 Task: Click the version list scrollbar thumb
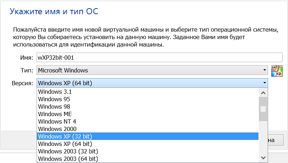pos(263,109)
